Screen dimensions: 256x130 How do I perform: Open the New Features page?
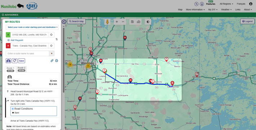[x=211, y=3]
